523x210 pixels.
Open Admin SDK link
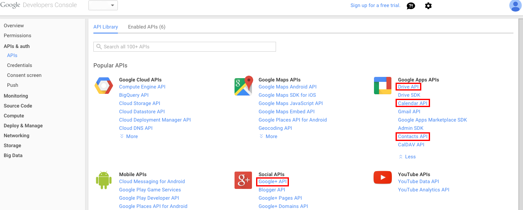click(411, 128)
